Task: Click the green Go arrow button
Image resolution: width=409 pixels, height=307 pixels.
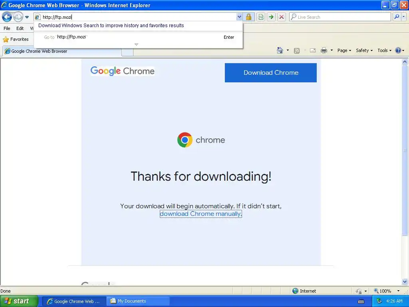Action: click(x=271, y=17)
